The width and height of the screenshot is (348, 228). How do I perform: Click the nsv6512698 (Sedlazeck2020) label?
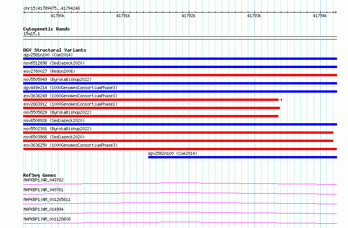[x=54, y=63]
